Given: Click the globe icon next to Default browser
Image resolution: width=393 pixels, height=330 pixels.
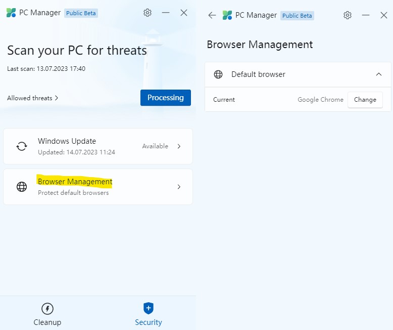Looking at the screenshot, I should pos(218,74).
